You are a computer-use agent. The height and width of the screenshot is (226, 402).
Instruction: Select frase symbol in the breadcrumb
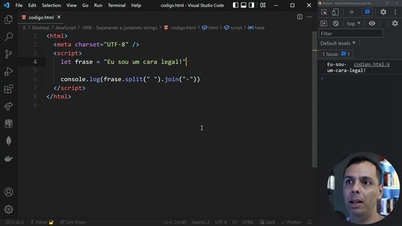click(256, 28)
